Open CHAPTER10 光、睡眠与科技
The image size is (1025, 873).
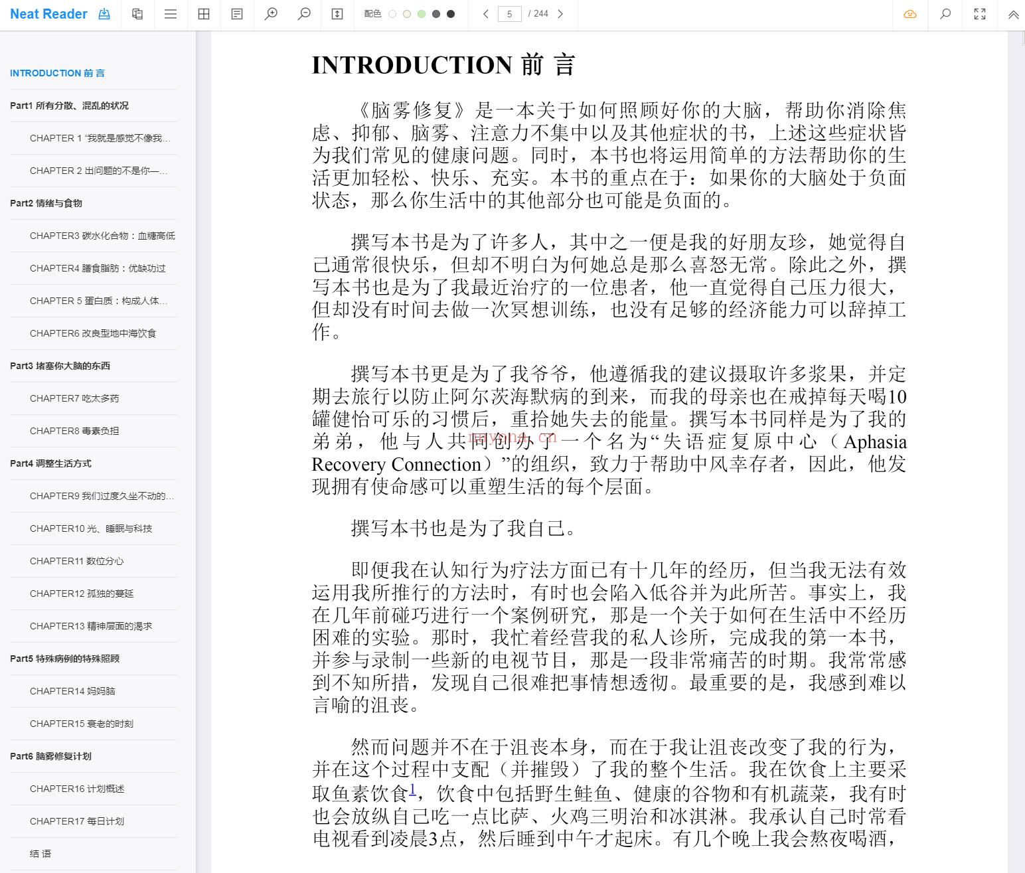click(91, 528)
